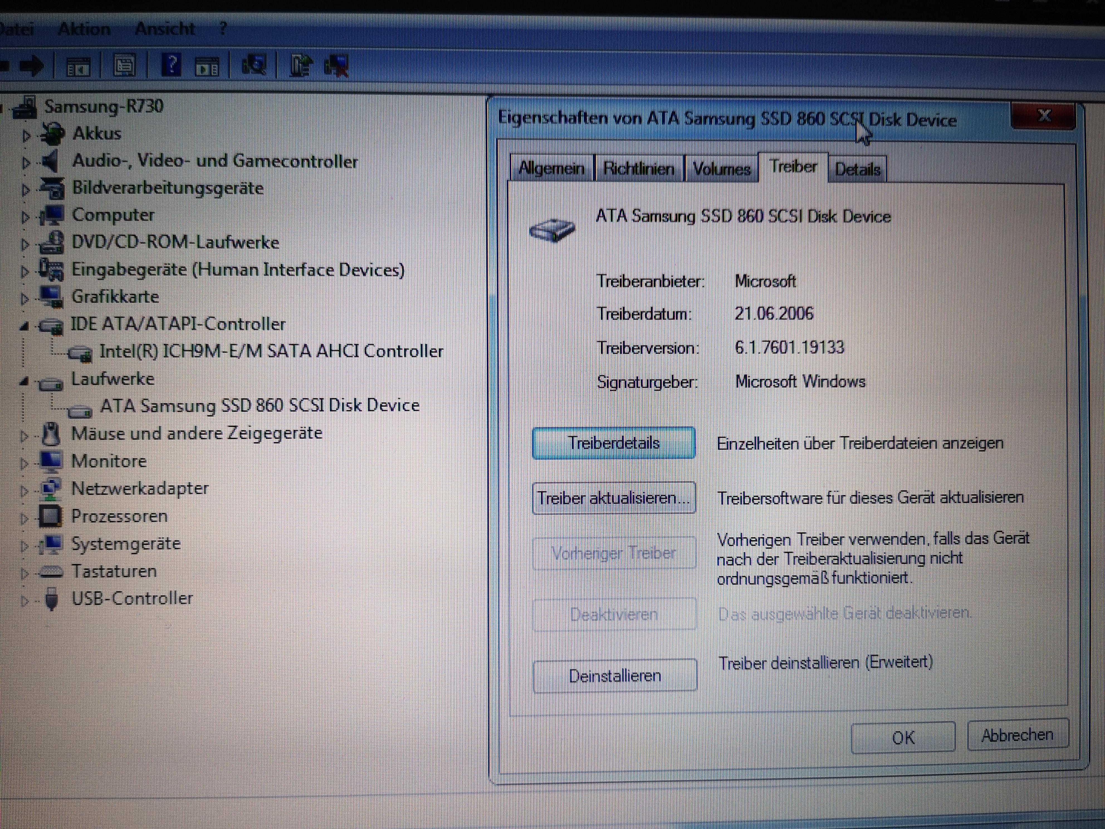Select the Tastaturen keyboard icon
Screen dimensions: 1105x829
click(x=51, y=571)
